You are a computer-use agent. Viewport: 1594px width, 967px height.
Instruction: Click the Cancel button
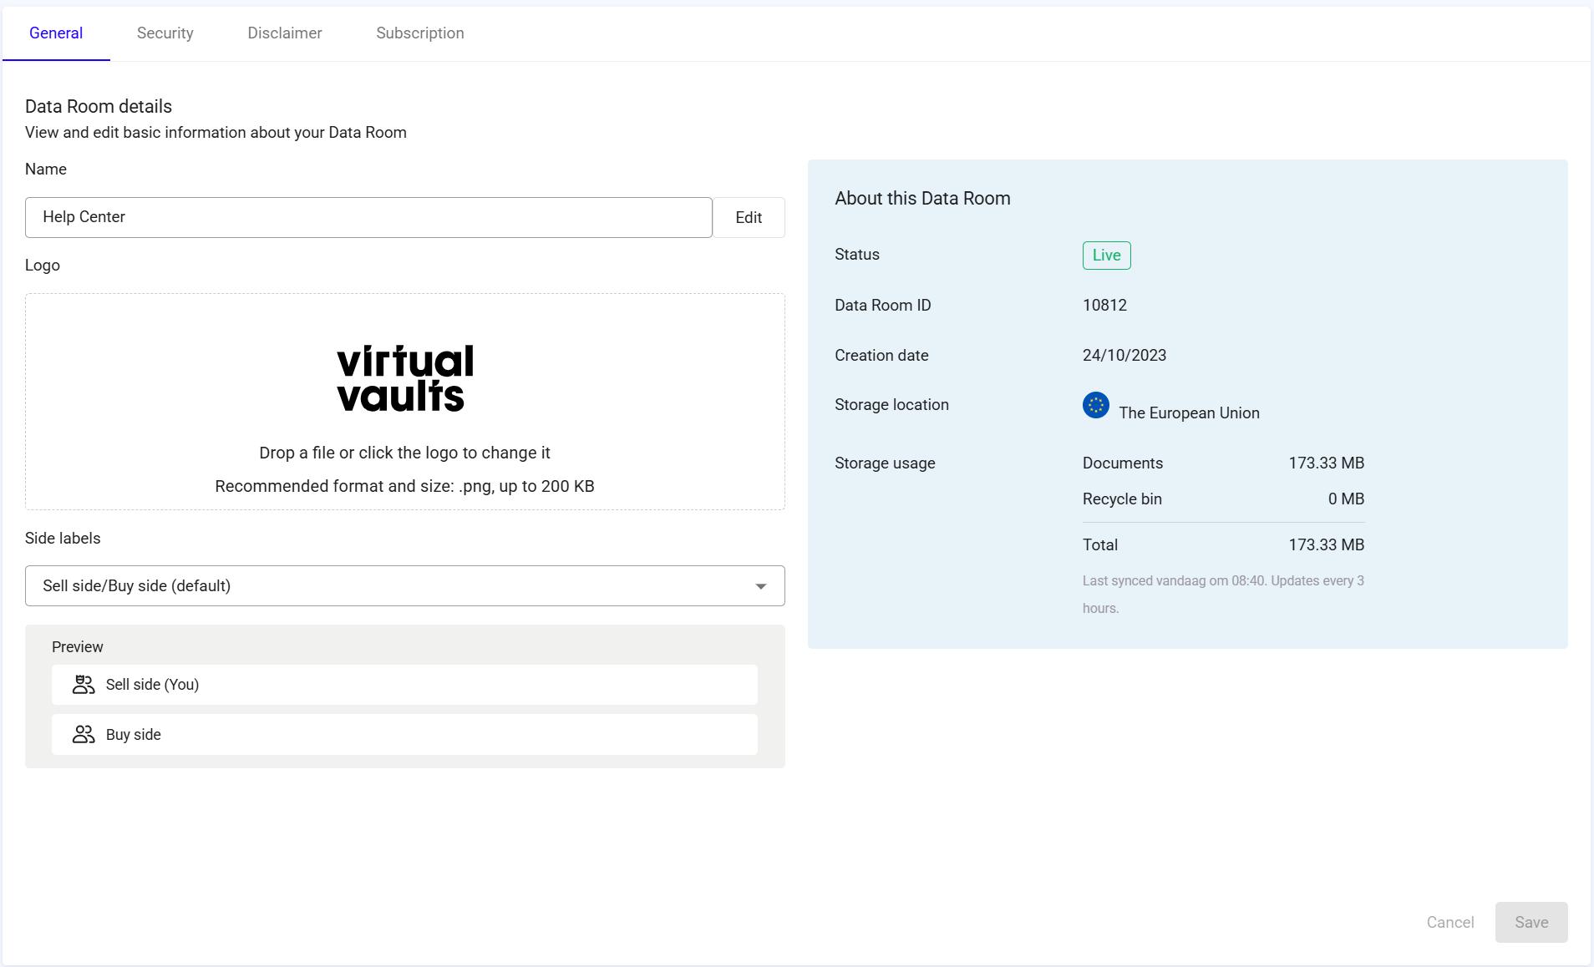pyautogui.click(x=1450, y=923)
